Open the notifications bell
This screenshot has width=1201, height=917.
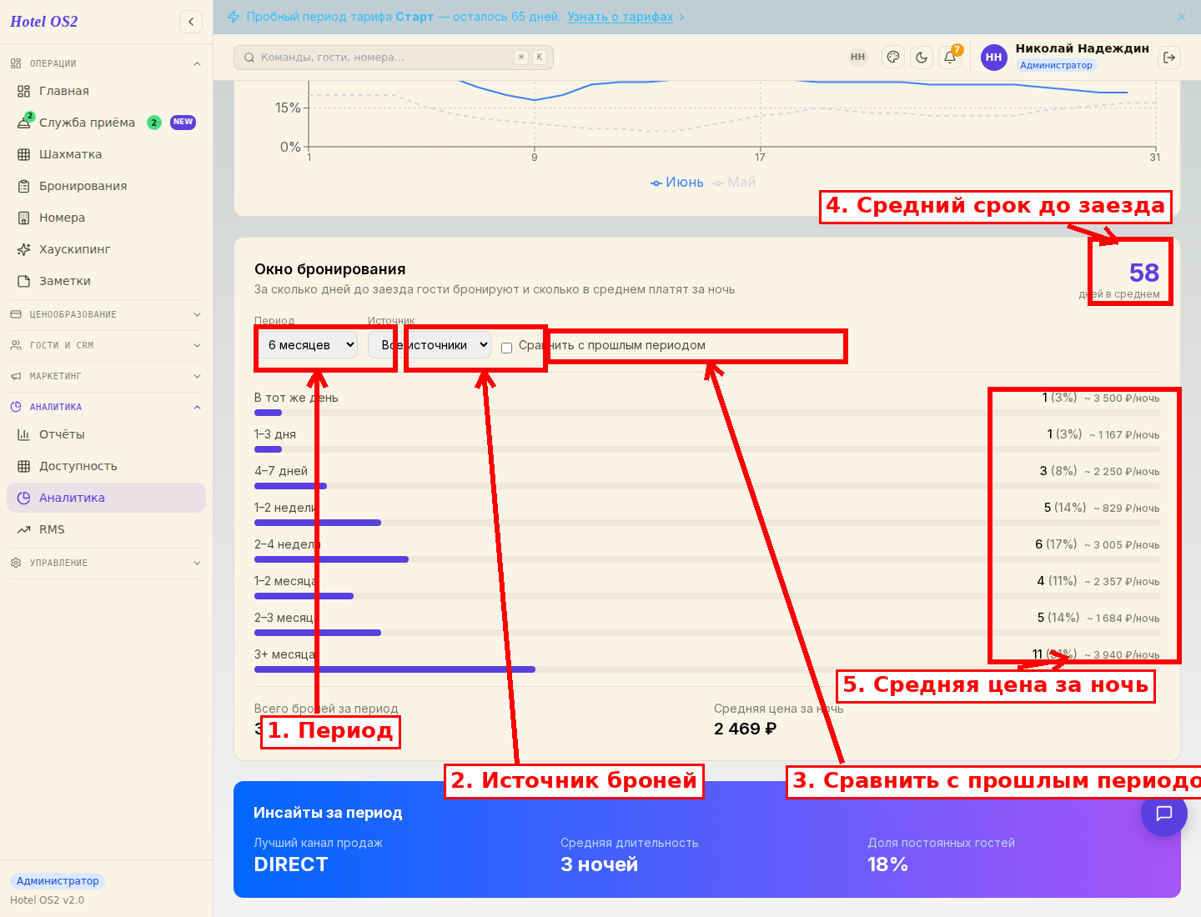click(950, 58)
